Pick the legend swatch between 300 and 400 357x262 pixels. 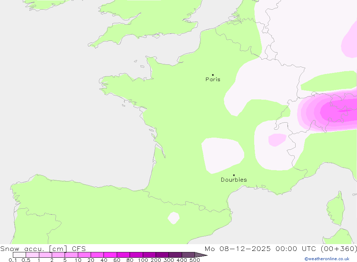175,255
